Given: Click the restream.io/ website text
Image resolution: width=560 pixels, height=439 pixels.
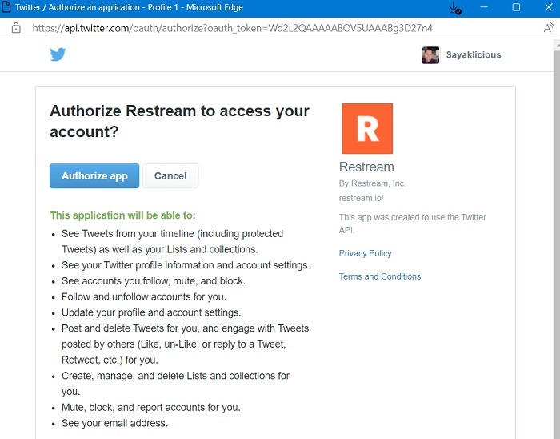Looking at the screenshot, I should click(361, 198).
